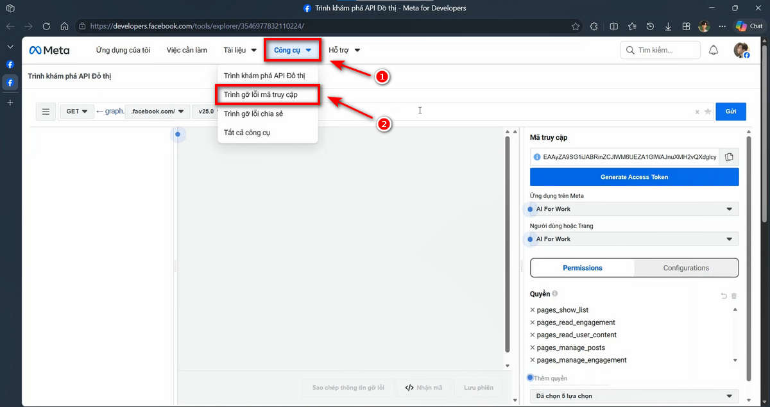Remove the pages_manage_posts permission

(533, 348)
